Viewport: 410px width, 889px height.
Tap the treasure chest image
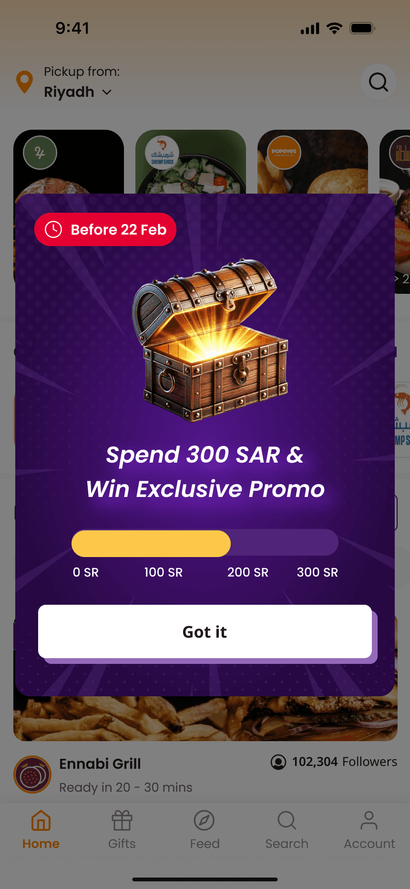click(x=211, y=341)
